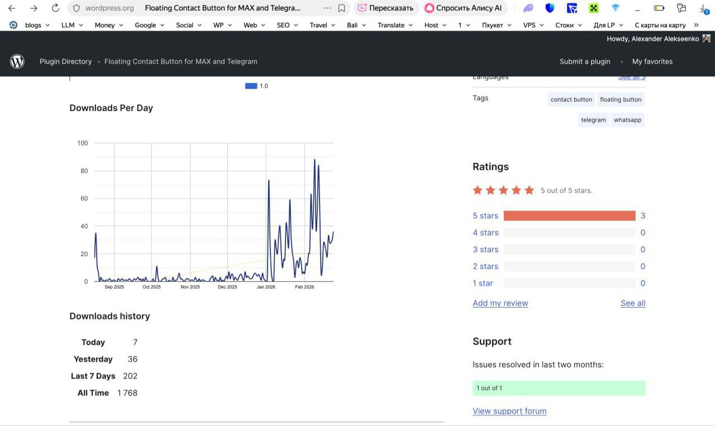
Task: Open the page actions three-dot menu
Action: coord(327,8)
